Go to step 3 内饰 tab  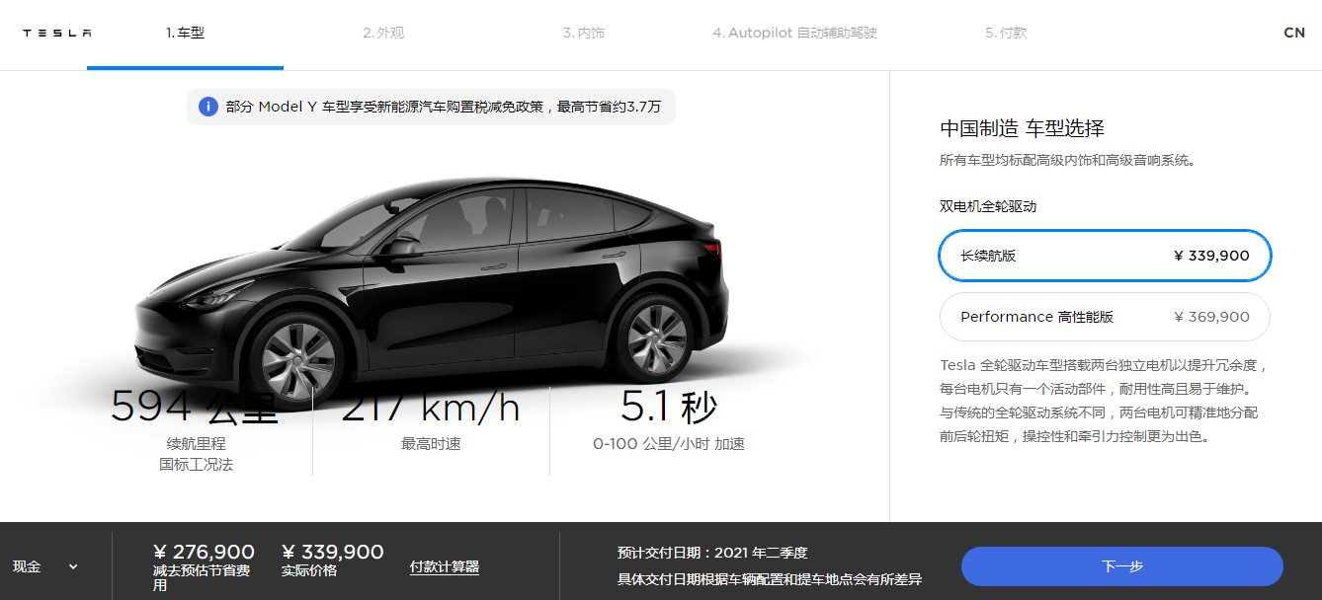pyautogui.click(x=584, y=33)
